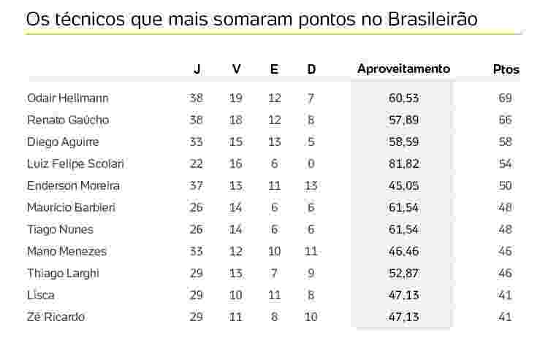Screen dimensions: 548x343
Task: Select the J games column header
Action: click(197, 69)
